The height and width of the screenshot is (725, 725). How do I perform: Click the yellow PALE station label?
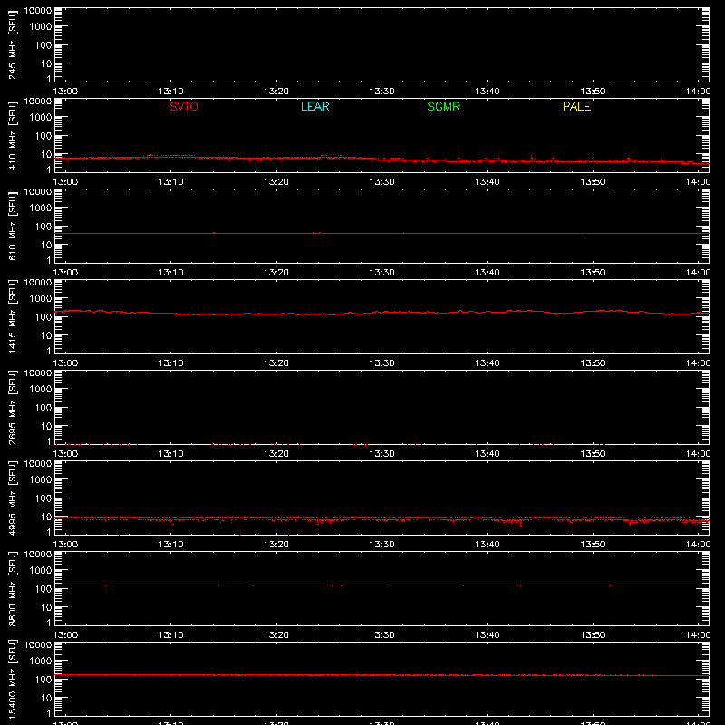click(576, 106)
